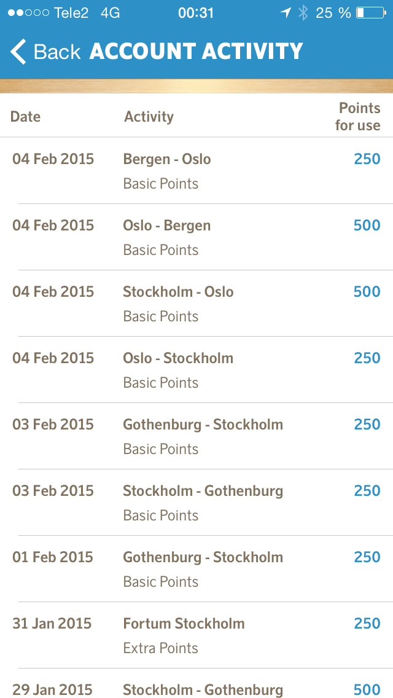Tap the 250 points for Fortum Stockholm

(x=367, y=623)
